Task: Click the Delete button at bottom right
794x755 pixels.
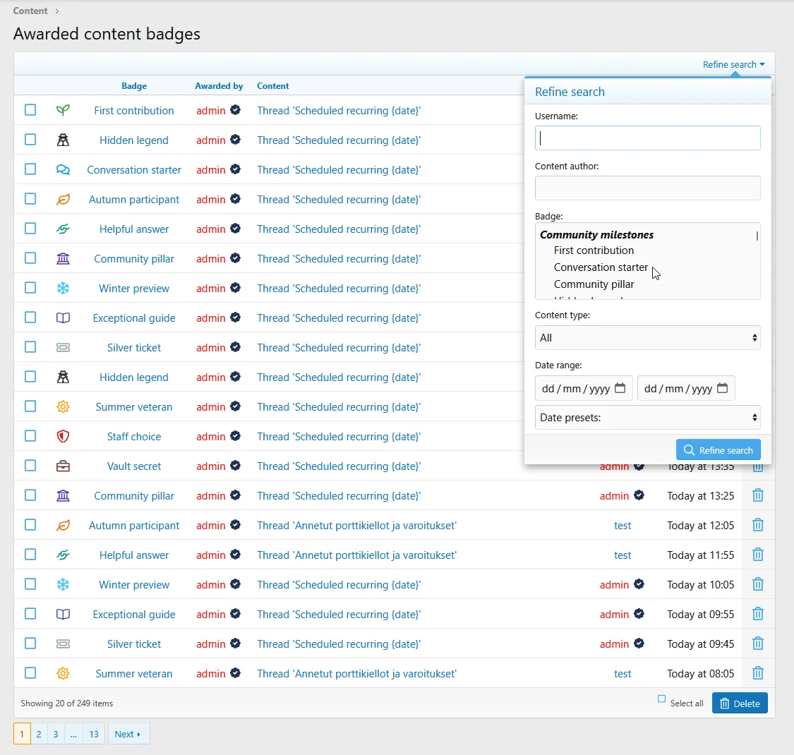Action: point(740,703)
